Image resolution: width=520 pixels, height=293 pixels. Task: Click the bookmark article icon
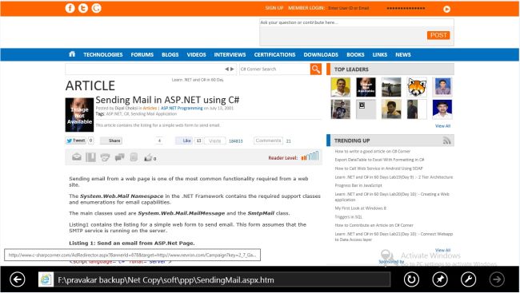click(90, 157)
